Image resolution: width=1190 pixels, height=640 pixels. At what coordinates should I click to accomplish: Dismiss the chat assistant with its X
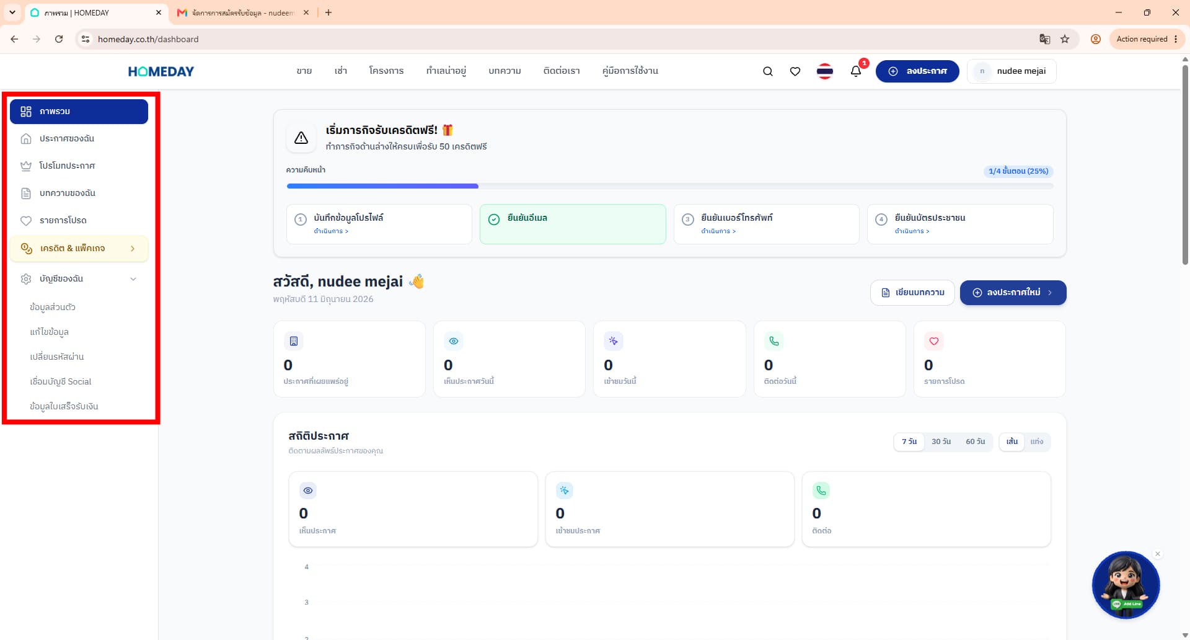click(1158, 554)
